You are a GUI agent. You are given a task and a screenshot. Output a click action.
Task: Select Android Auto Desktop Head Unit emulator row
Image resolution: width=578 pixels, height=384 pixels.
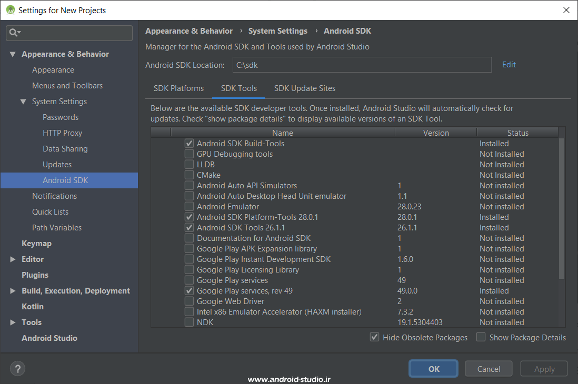click(355, 196)
